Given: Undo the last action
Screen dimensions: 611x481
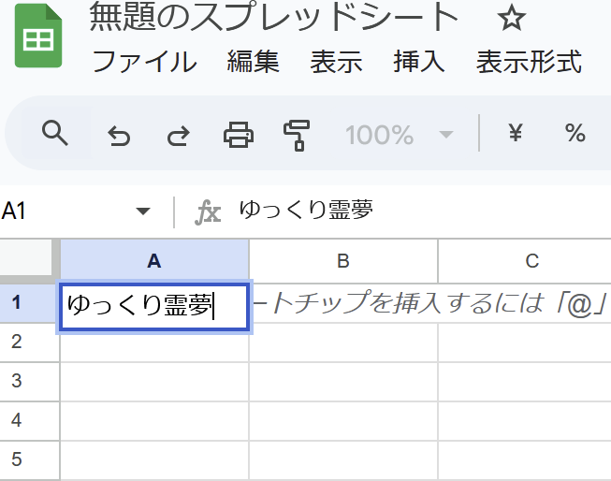Looking at the screenshot, I should [119, 136].
